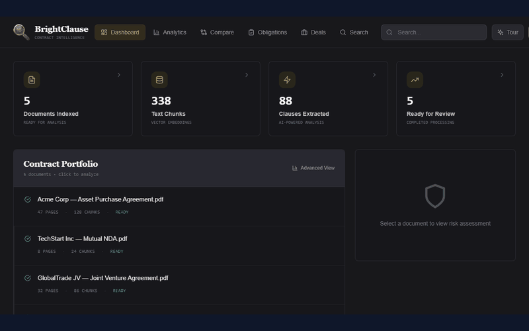Click the 'Clauses Extracted' label
Image resolution: width=529 pixels, height=331 pixels.
pos(304,114)
